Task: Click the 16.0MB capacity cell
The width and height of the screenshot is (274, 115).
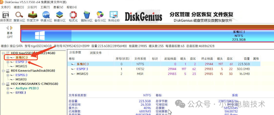Action: tap(245, 74)
